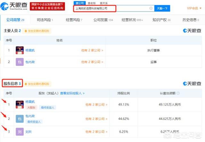Image resolution: width=205 pixels, height=142 pixels.
Task: Select the 执行董事 position cell
Action: 153,51
